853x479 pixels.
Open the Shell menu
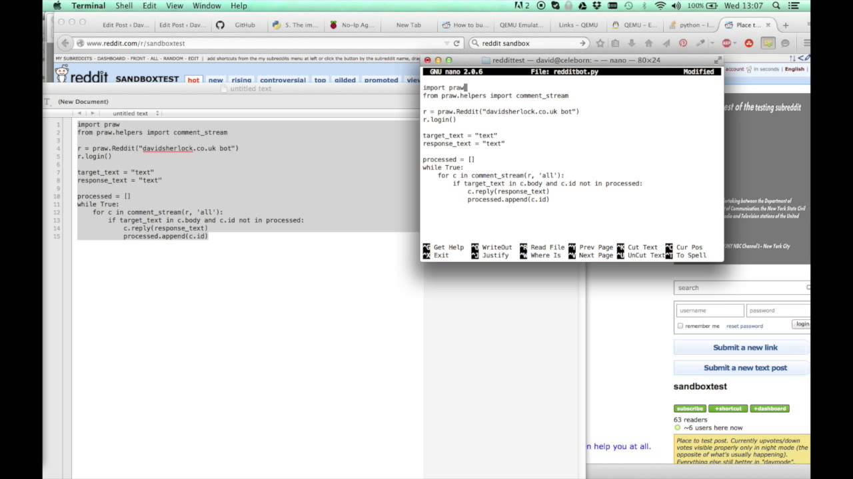tap(124, 5)
